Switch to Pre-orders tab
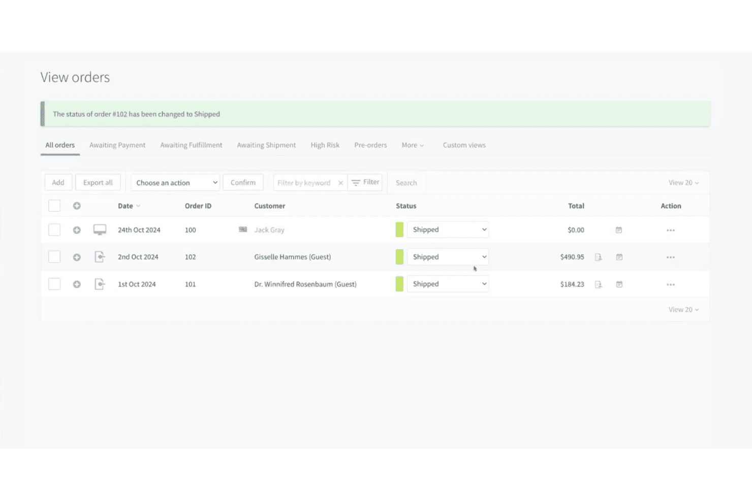 pos(370,145)
